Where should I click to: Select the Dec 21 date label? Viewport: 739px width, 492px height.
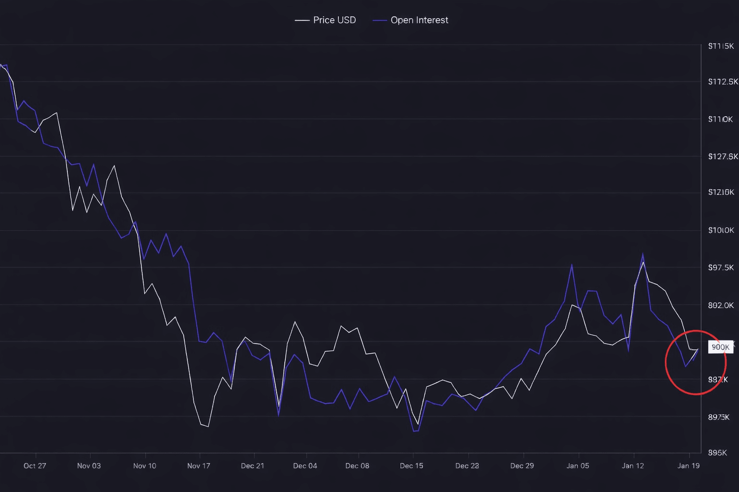(253, 466)
